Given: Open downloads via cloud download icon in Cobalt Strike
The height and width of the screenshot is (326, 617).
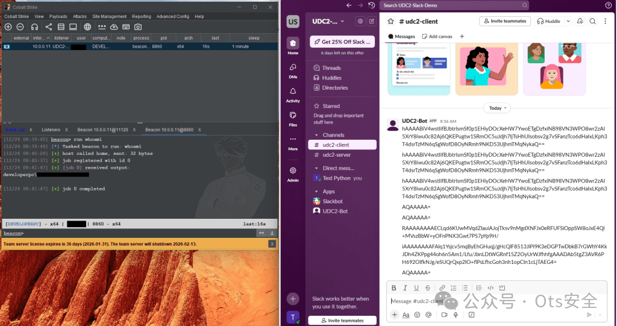Looking at the screenshot, I should point(114,27).
